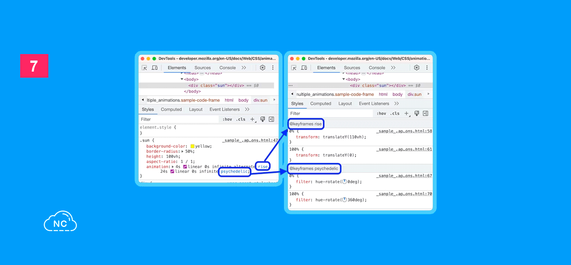Open angle clock for hue-rotate 0deg

(345, 182)
